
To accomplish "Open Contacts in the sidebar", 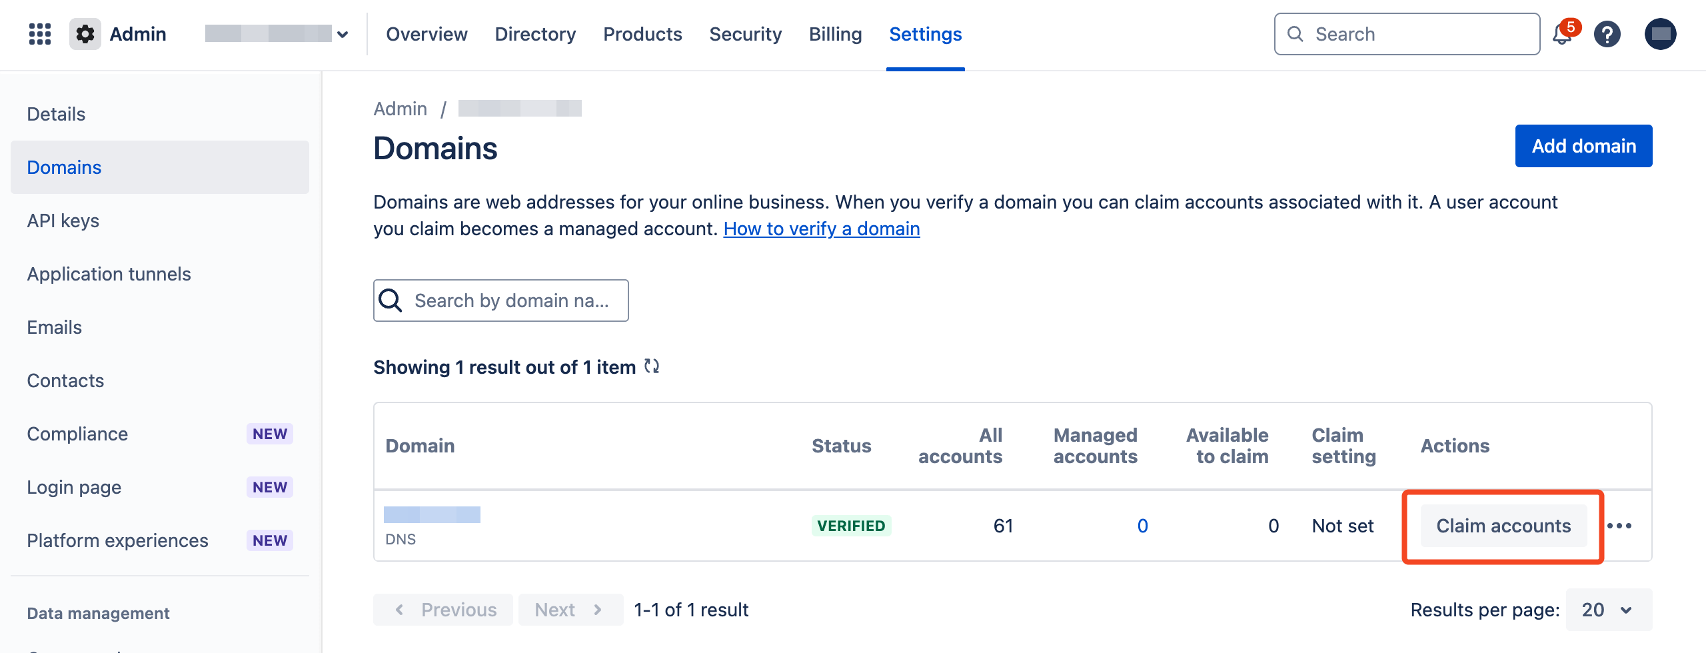I will [x=160, y=380].
